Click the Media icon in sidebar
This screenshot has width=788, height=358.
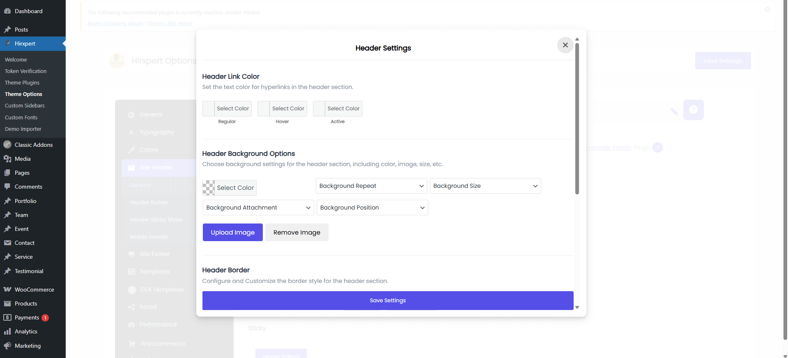coord(7,159)
